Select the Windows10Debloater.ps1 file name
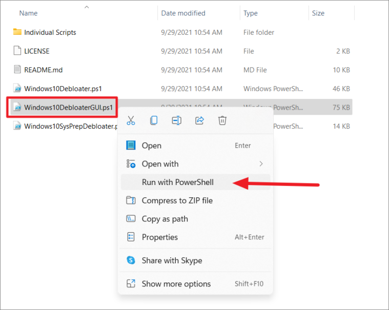This screenshot has height=310, width=389. [x=63, y=89]
